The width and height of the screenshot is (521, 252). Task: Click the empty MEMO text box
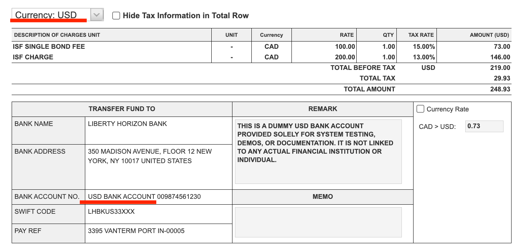(318, 222)
